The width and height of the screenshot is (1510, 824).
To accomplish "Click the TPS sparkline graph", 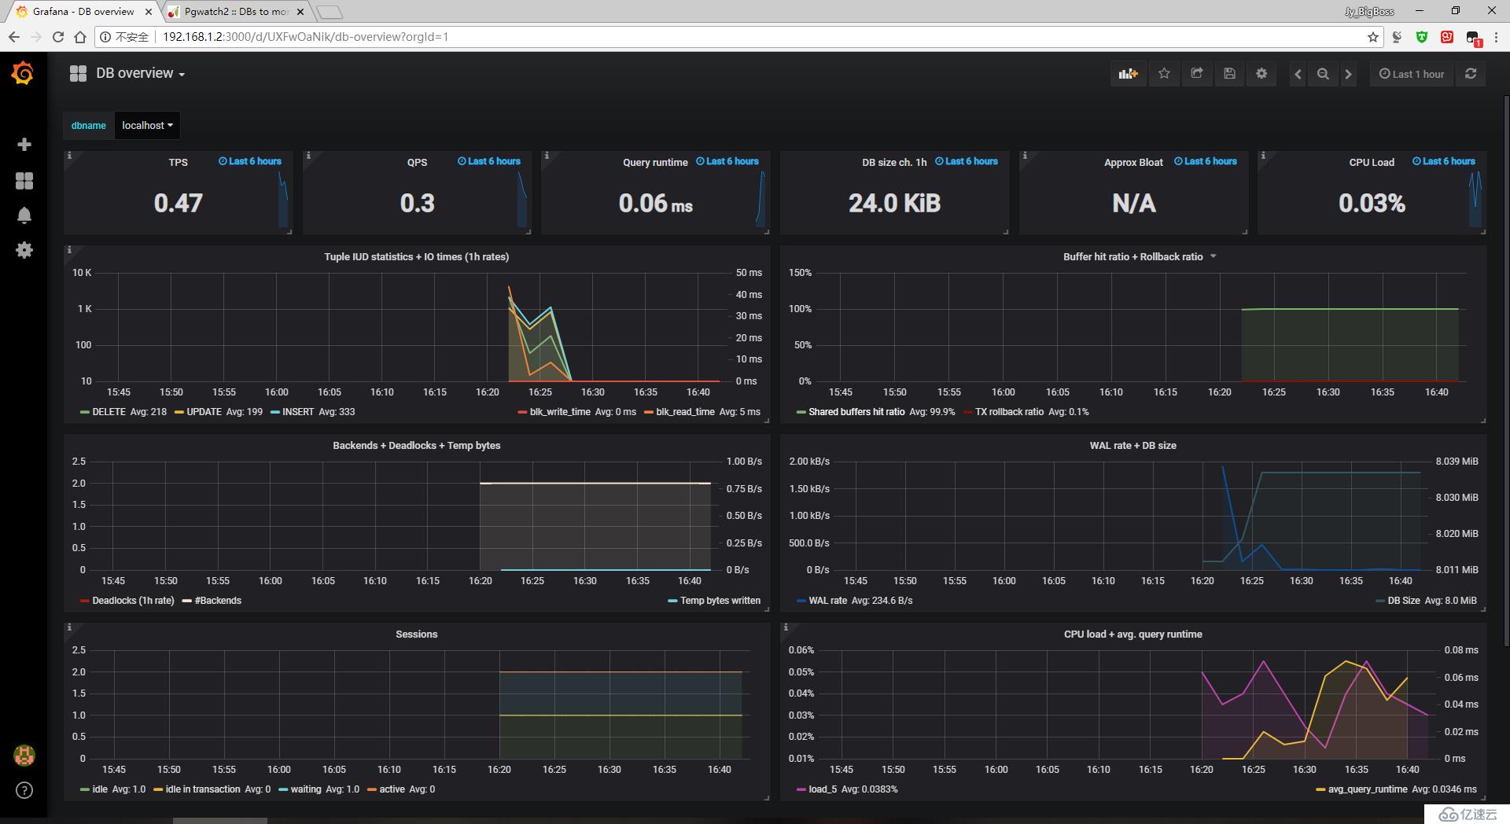I will tap(283, 200).
